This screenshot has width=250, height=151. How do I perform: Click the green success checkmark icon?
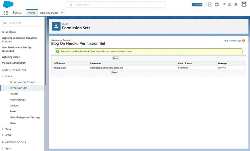pos(58,51)
